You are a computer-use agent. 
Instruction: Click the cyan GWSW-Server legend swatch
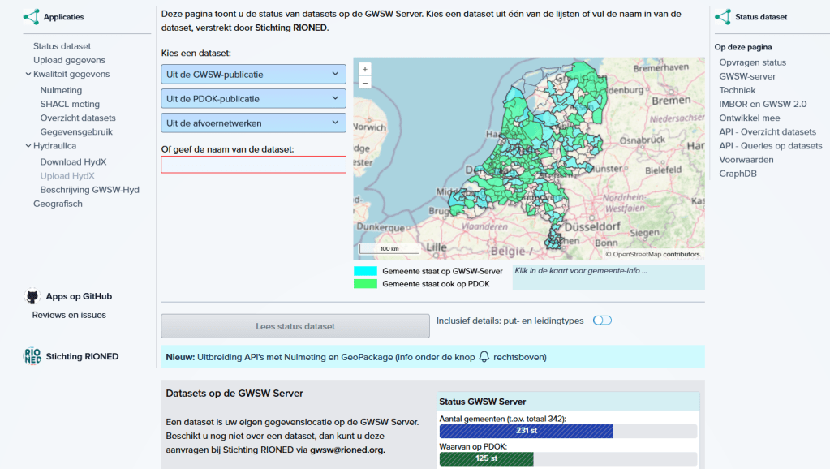[x=365, y=271]
